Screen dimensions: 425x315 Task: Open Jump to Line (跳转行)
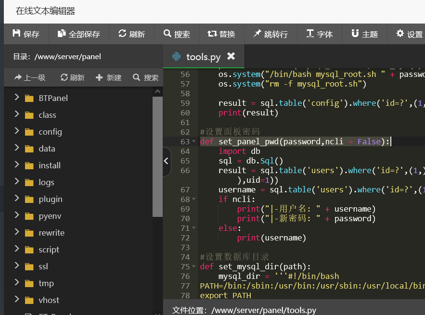point(270,34)
